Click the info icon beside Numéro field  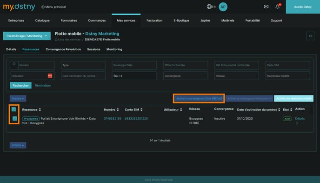coord(14,64)
